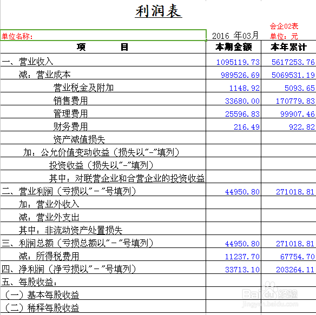
Task: Click the 公允价值变动收益 row label
Action: pyautogui.click(x=101, y=152)
